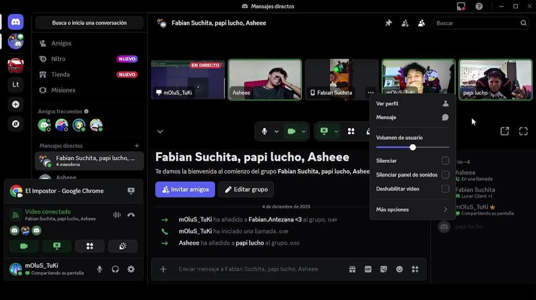536x300 pixels.
Task: Open activities icon in call controls
Action: coord(351,131)
